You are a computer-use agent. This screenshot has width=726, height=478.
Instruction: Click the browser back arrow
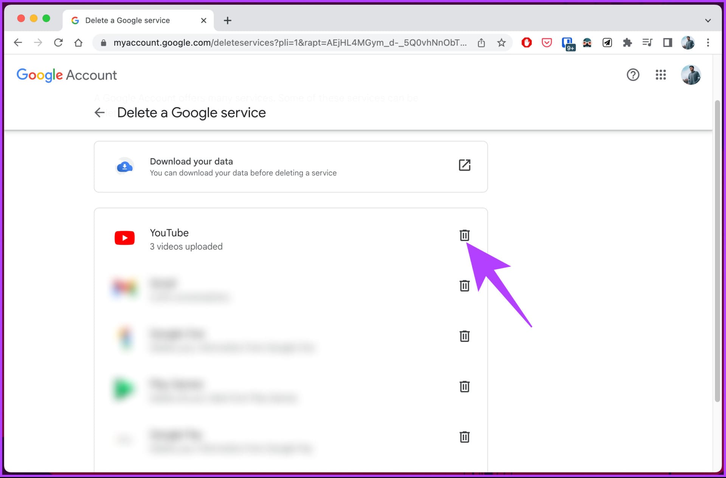coord(18,42)
